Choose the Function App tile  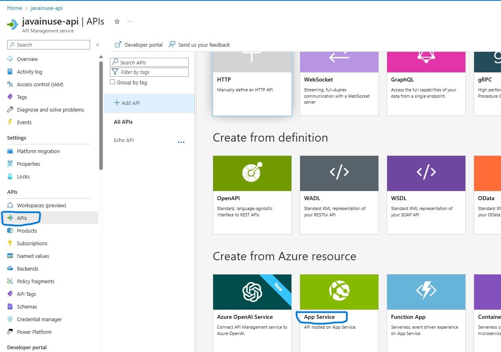[426, 313]
